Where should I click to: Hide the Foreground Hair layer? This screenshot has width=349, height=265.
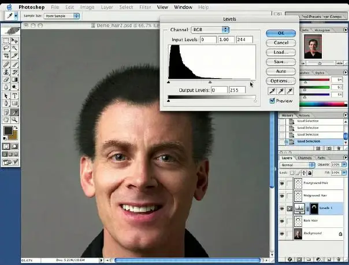[x=282, y=182]
